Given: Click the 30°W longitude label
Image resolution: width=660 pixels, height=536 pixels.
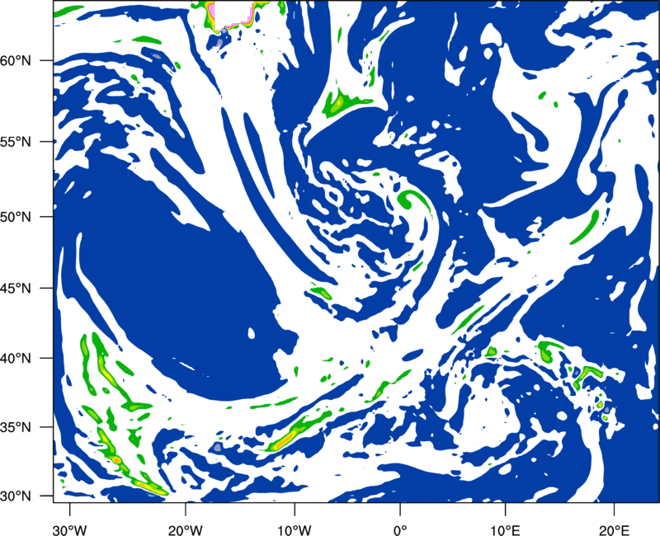Looking at the screenshot, I should point(69,530).
